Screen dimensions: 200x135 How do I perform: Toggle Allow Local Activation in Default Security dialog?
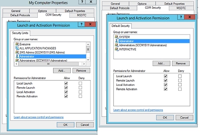[x=166, y=85]
